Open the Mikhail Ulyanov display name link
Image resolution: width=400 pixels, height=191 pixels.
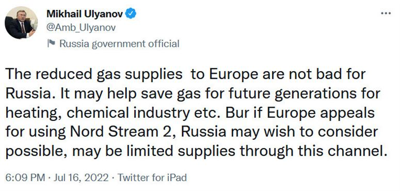pos(86,14)
